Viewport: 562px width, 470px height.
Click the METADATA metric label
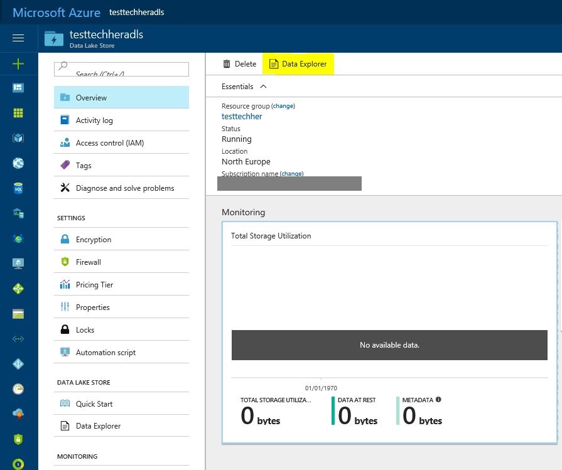[418, 400]
